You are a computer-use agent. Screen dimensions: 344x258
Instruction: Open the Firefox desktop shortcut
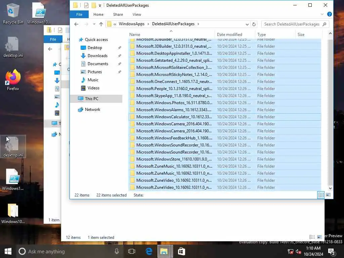coord(13,80)
